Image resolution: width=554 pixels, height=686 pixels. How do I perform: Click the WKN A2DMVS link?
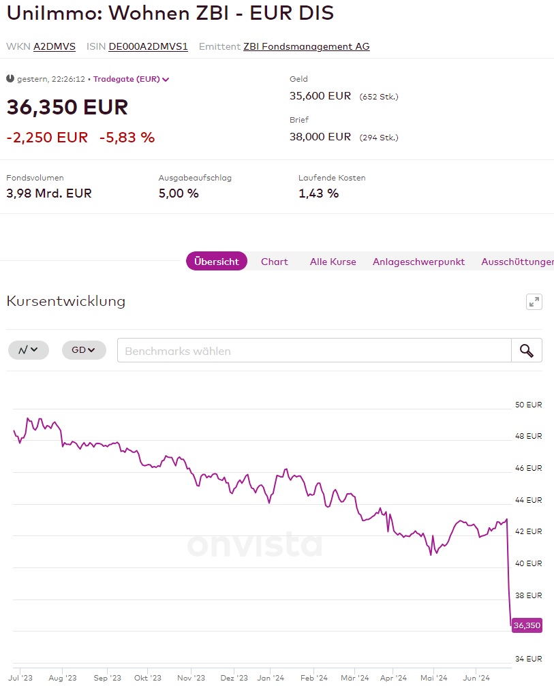click(55, 46)
